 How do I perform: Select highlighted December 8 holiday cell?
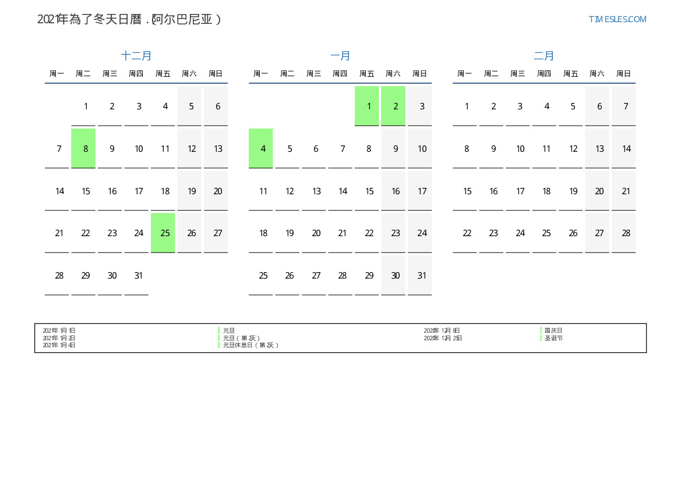coord(86,149)
